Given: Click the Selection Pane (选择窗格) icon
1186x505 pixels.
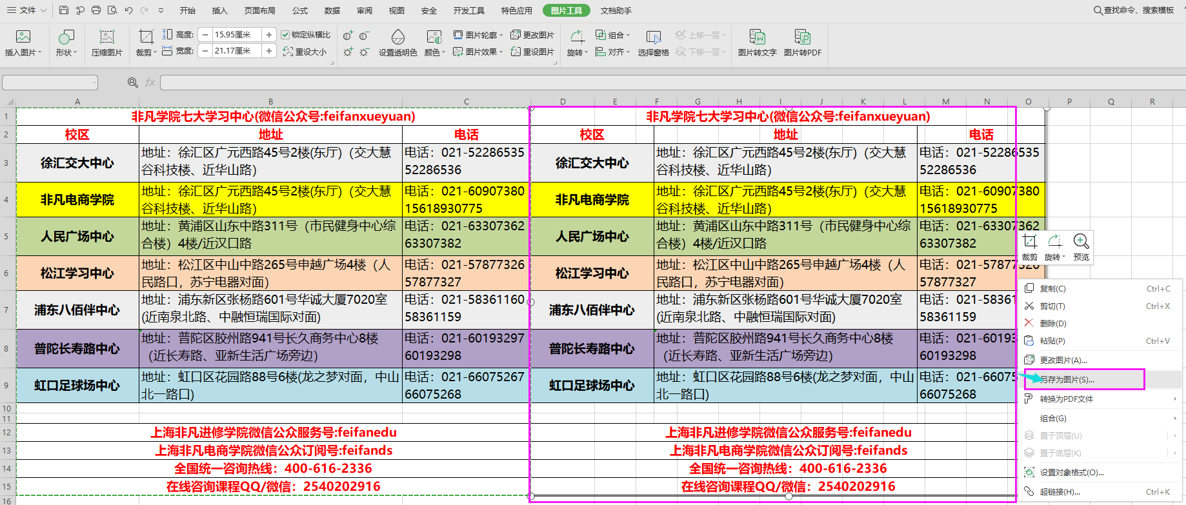Looking at the screenshot, I should [x=653, y=37].
